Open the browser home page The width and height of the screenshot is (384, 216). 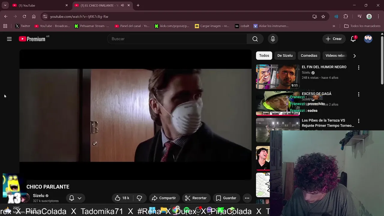pyautogui.click(x=34, y=16)
